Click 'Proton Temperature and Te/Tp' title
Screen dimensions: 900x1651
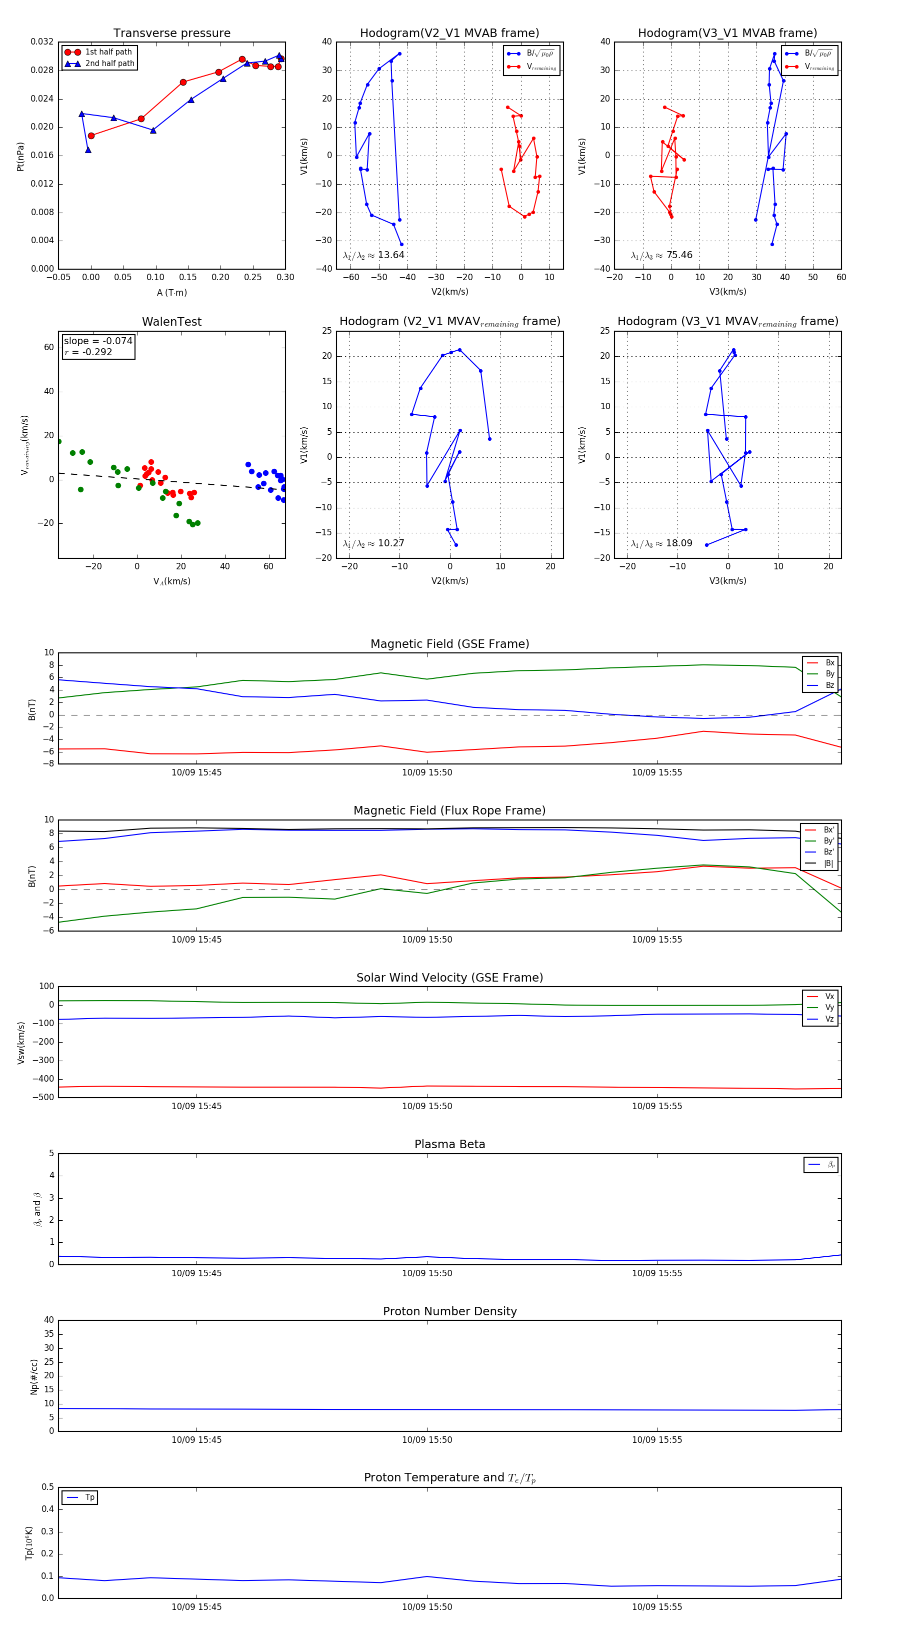(x=449, y=1478)
